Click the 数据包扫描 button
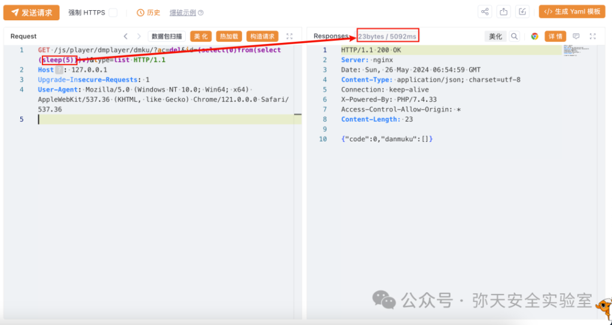The width and height of the screenshot is (612, 325). click(167, 36)
